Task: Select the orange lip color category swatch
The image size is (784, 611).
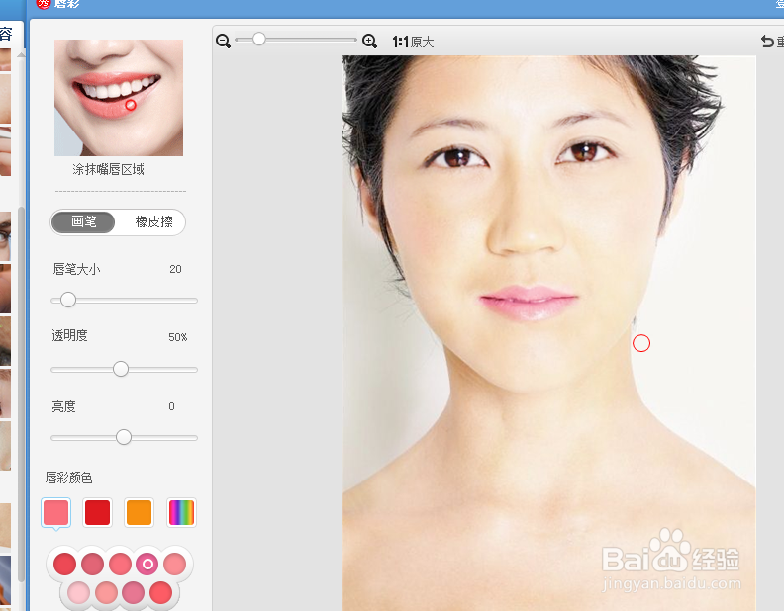Action: (x=139, y=512)
